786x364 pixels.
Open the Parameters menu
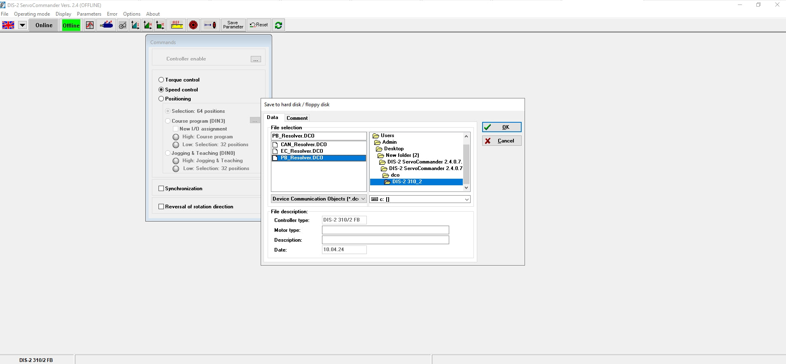coord(89,14)
